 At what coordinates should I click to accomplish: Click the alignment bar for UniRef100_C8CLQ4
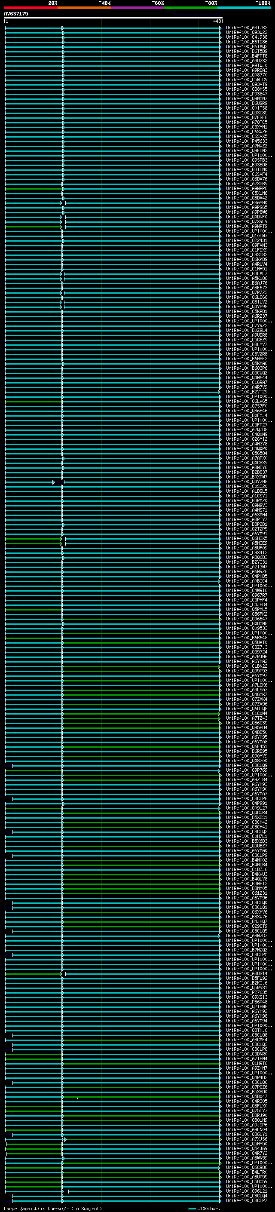(116, 1196)
